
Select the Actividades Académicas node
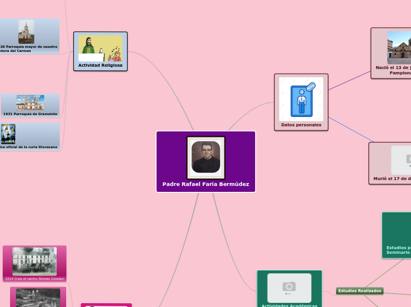289,289
